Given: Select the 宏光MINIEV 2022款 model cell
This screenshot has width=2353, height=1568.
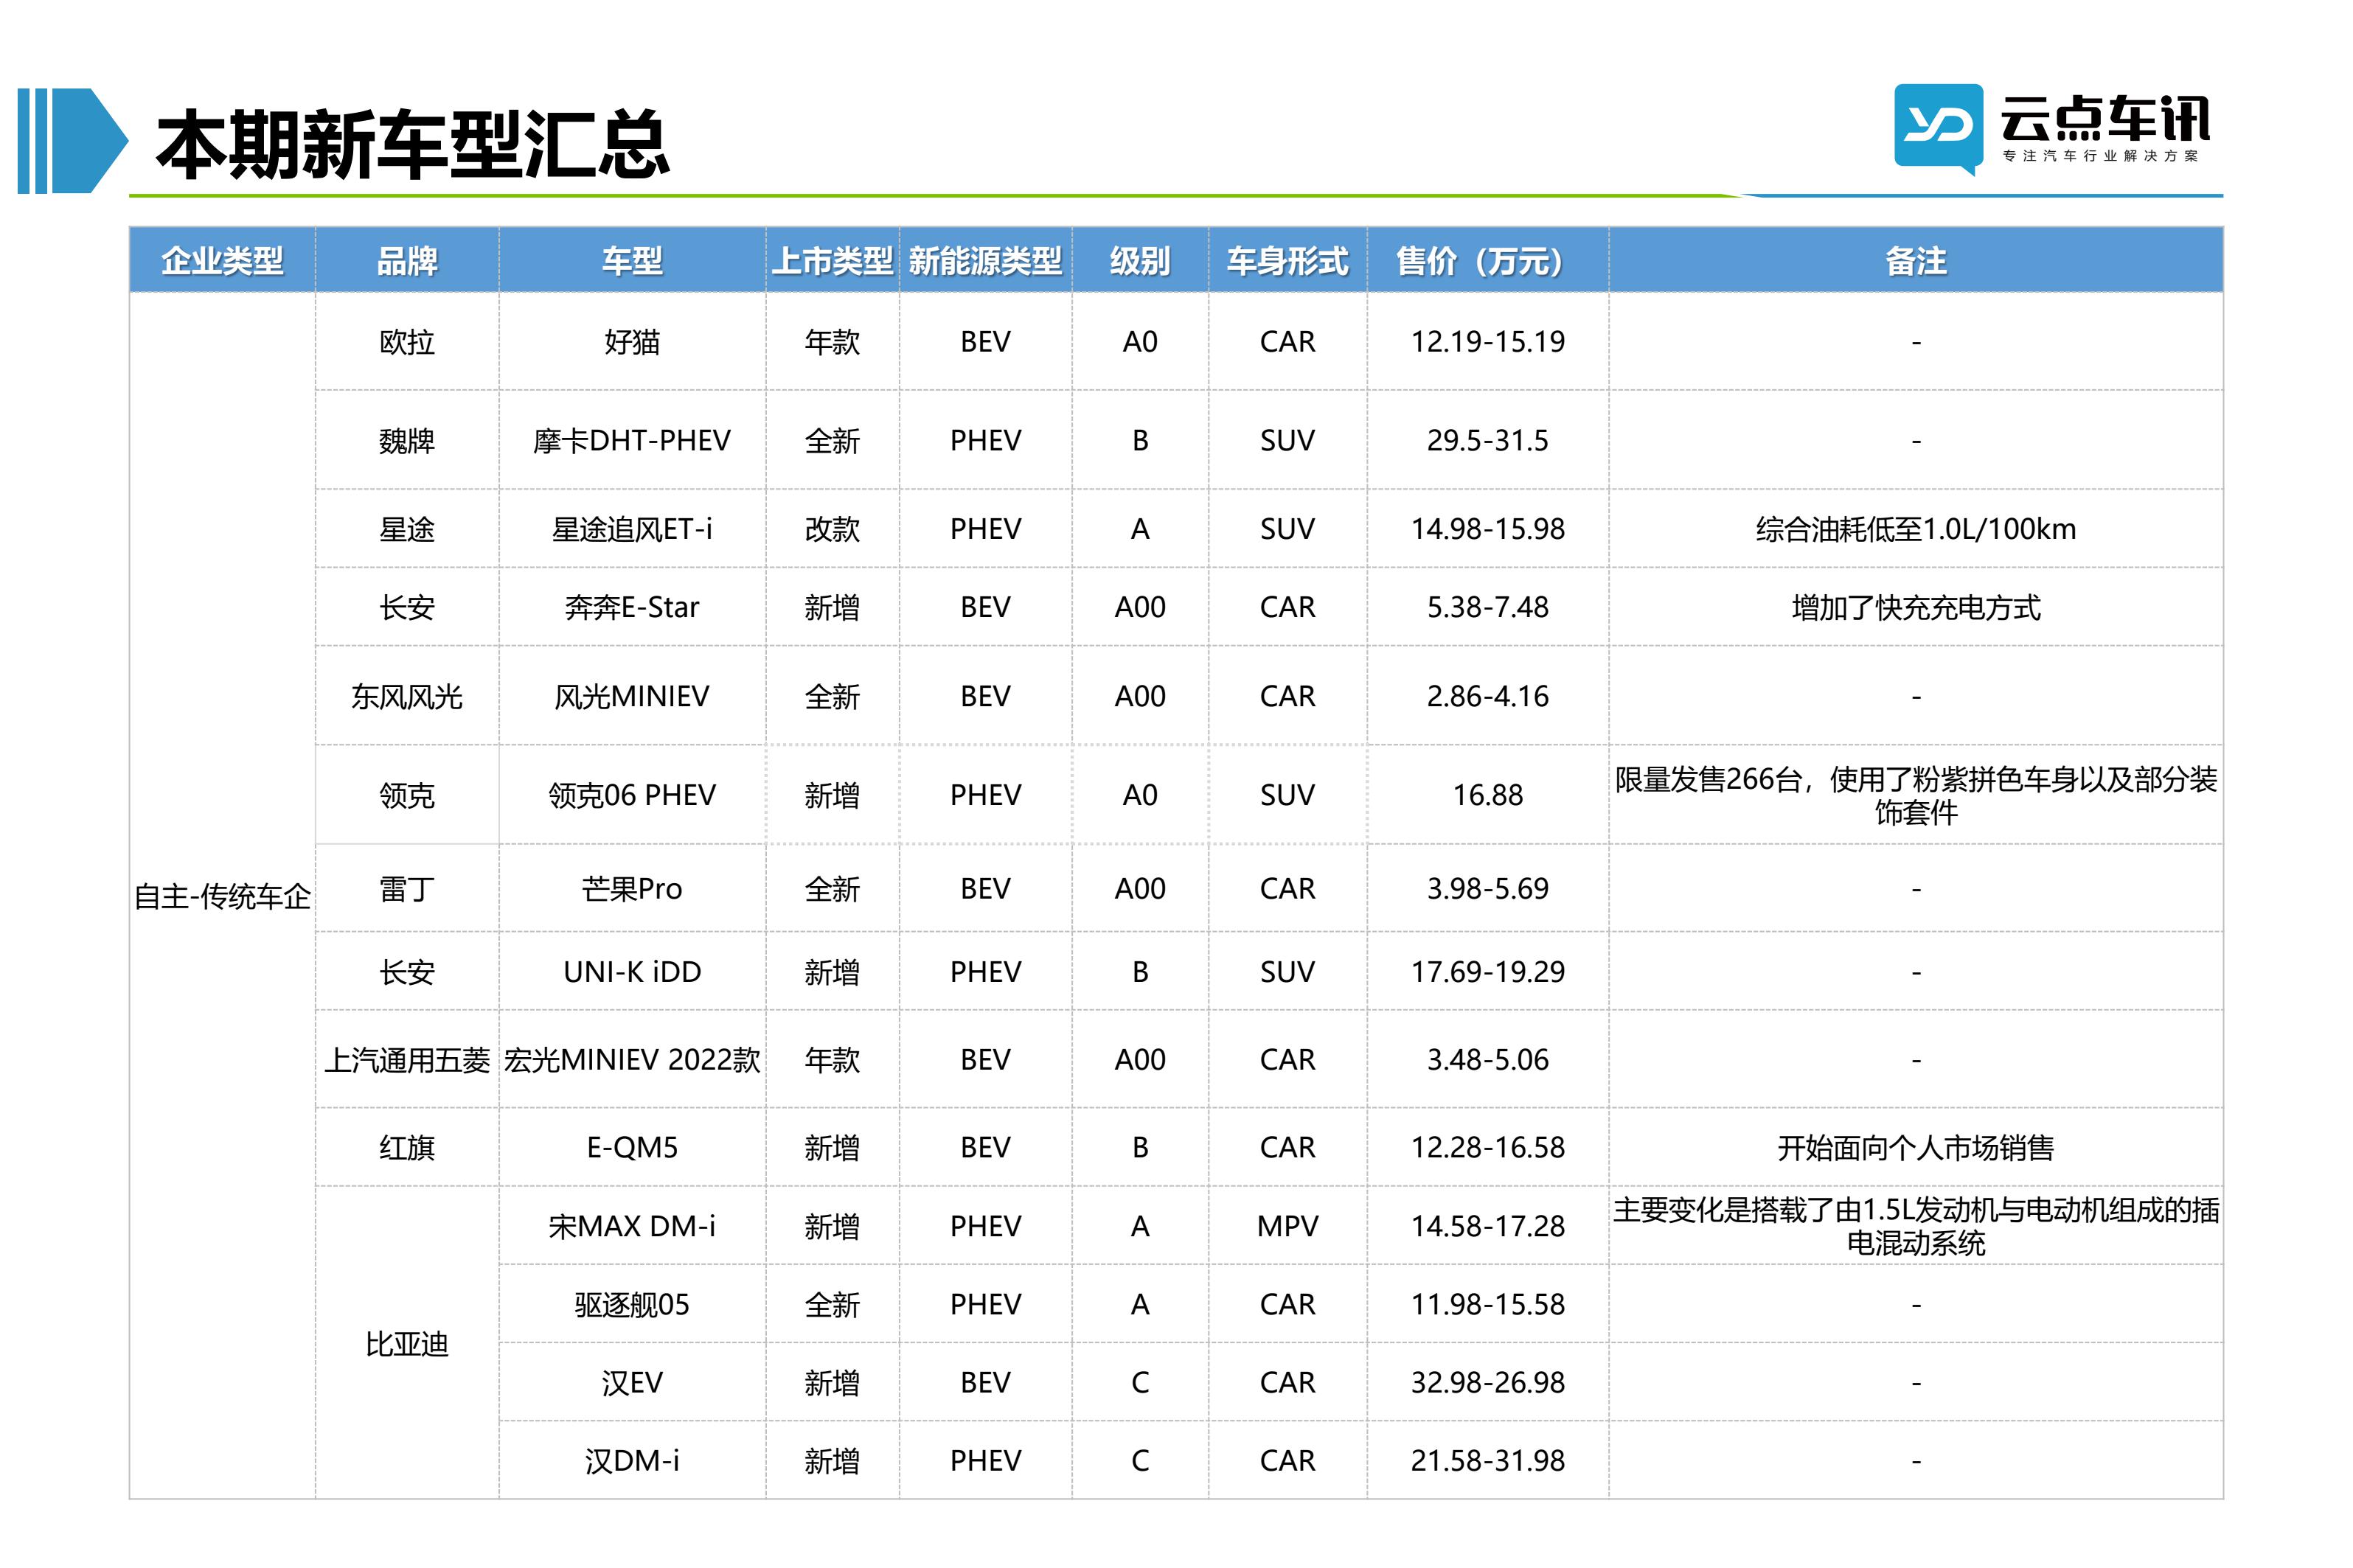Looking at the screenshot, I should [632, 1060].
